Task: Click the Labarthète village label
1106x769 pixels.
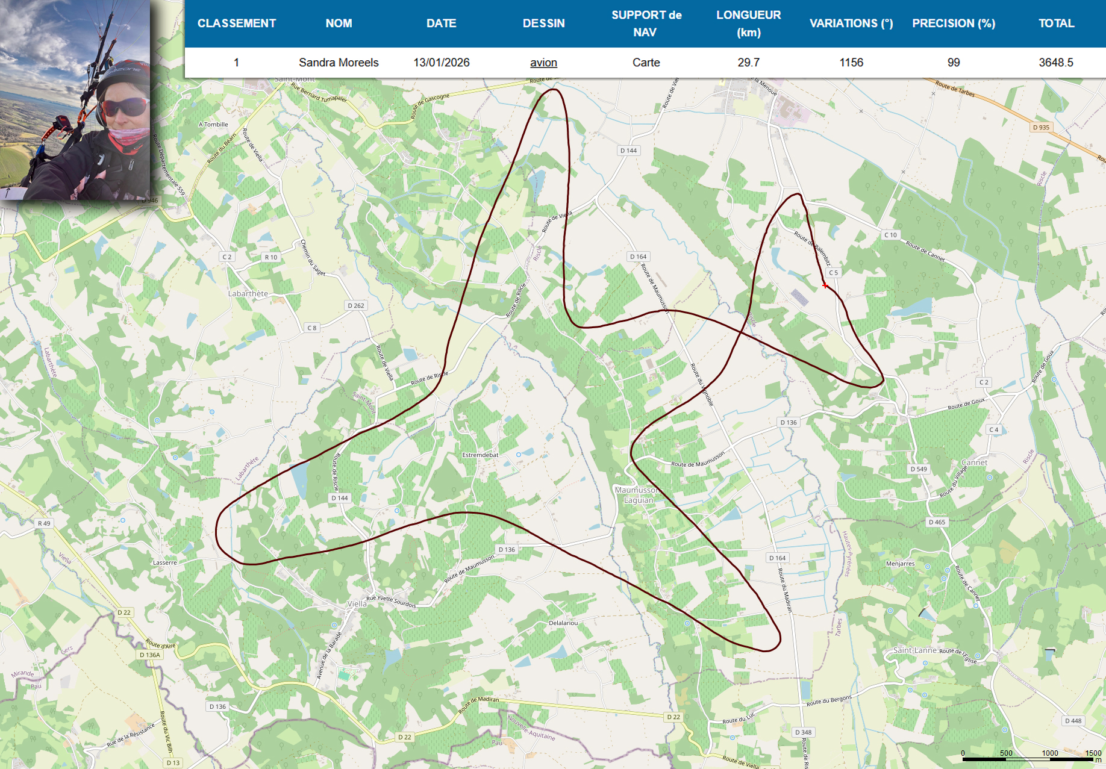Action: [x=248, y=294]
